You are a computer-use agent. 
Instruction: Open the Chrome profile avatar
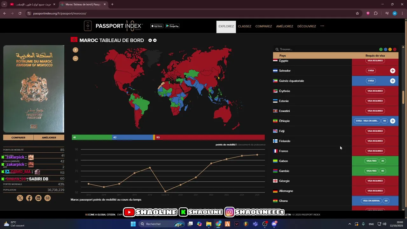pos(395,13)
